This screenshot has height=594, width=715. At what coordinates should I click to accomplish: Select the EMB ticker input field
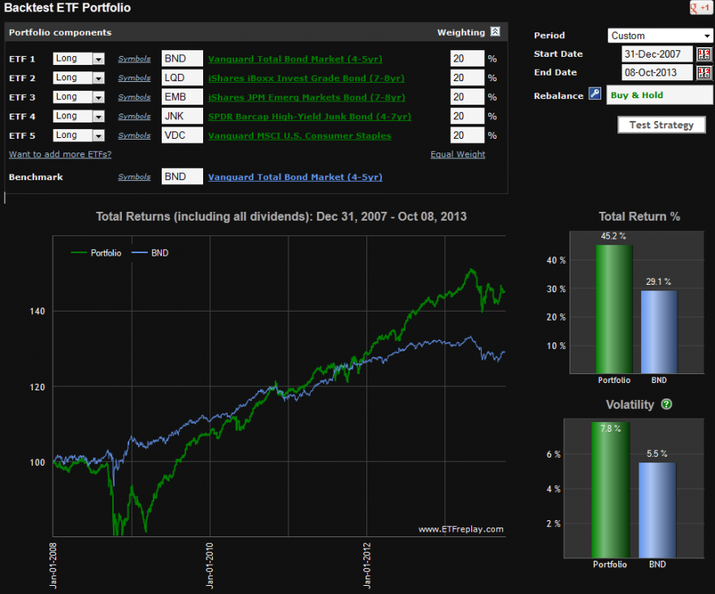[180, 97]
